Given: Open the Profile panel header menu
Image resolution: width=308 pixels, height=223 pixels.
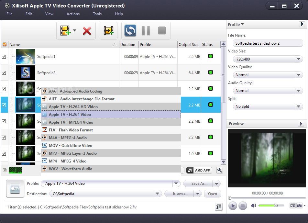Looking at the screenshot, I should coord(236,24).
